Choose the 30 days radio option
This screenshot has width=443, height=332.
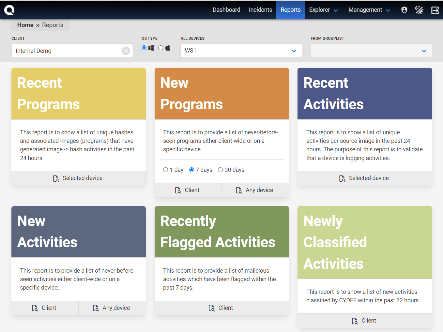tap(220, 170)
